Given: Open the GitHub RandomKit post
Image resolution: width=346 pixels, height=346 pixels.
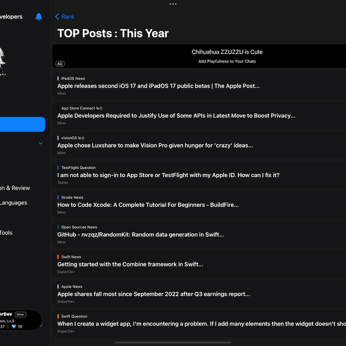Looking at the screenshot, I should point(140,234).
